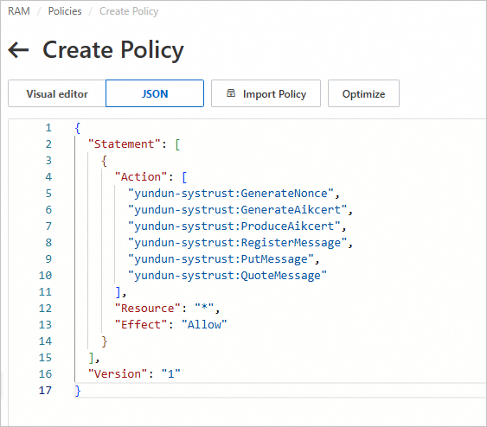Select the JSON tab
This screenshot has width=487, height=427.
pyautogui.click(x=155, y=93)
